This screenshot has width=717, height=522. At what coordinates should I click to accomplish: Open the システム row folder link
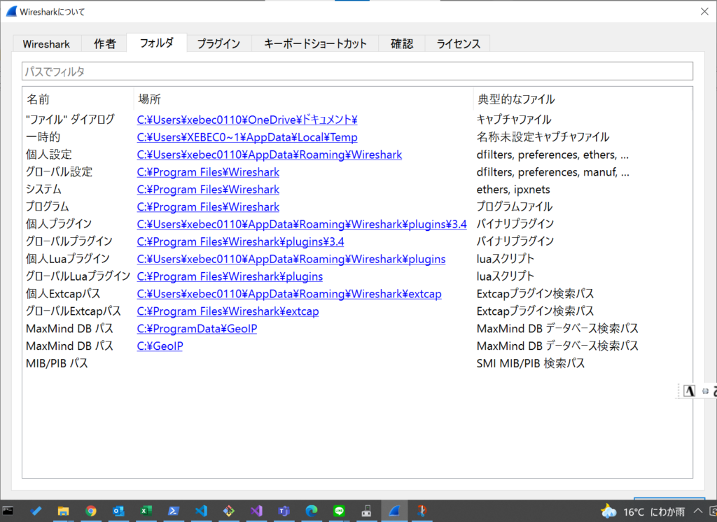pyautogui.click(x=208, y=189)
